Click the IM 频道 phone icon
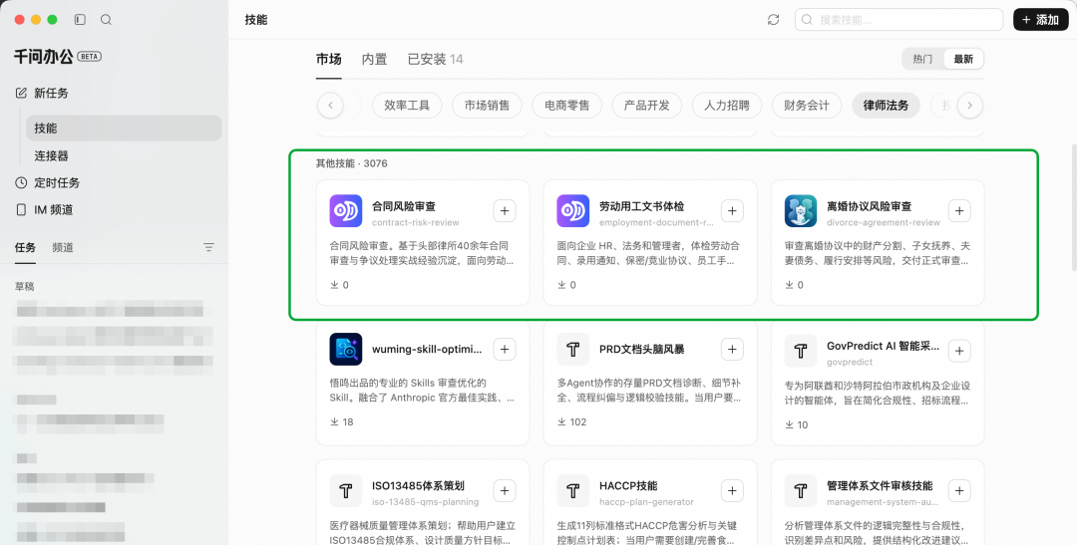This screenshot has height=545, width=1077. click(21, 209)
